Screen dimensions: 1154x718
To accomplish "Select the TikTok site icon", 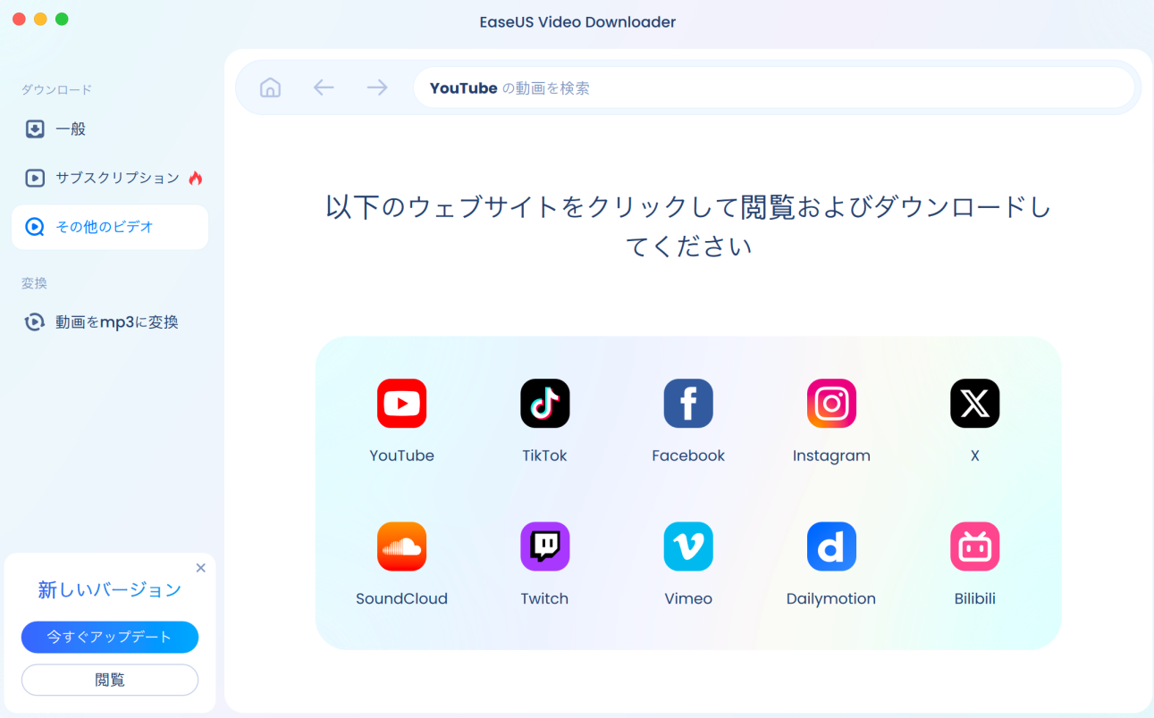I will (x=544, y=404).
